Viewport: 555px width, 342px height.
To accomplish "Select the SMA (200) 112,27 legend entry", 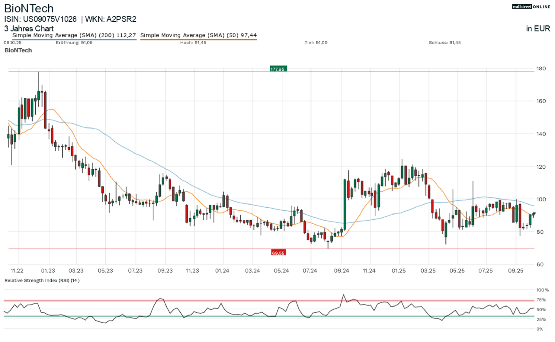I will 74,35.
